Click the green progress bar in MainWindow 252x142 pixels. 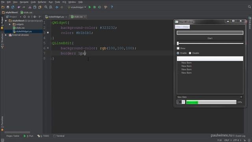point(211,102)
